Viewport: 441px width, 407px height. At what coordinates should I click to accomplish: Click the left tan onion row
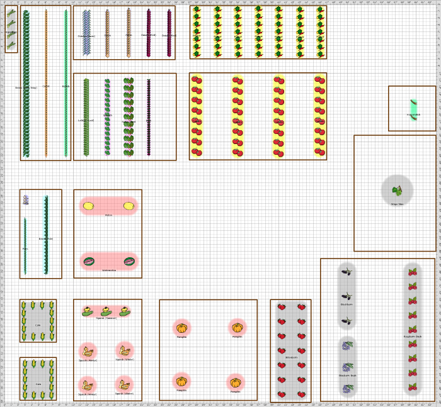coord(107,33)
